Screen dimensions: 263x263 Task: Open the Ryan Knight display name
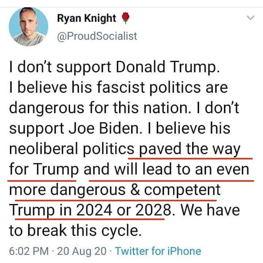(x=87, y=19)
